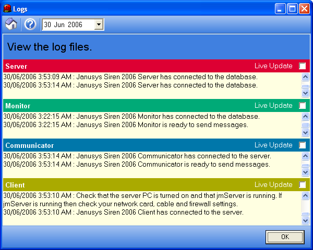Click Monitor has connected to the database entry
The image size is (313, 250).
[x=131, y=116]
